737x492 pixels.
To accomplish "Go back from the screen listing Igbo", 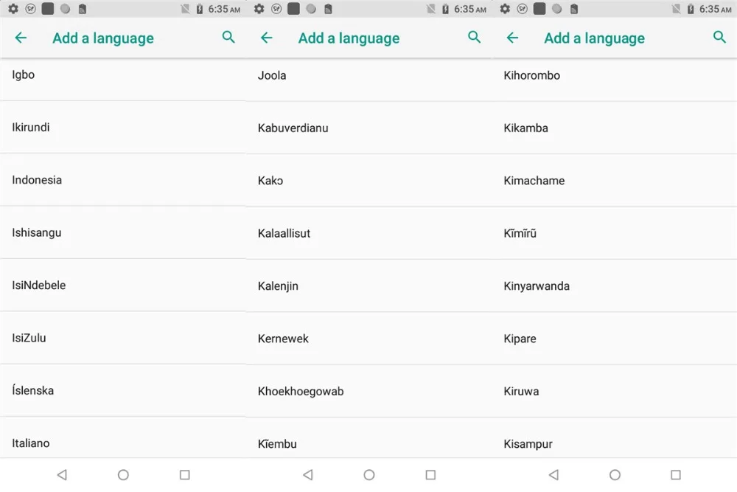I will click(21, 38).
